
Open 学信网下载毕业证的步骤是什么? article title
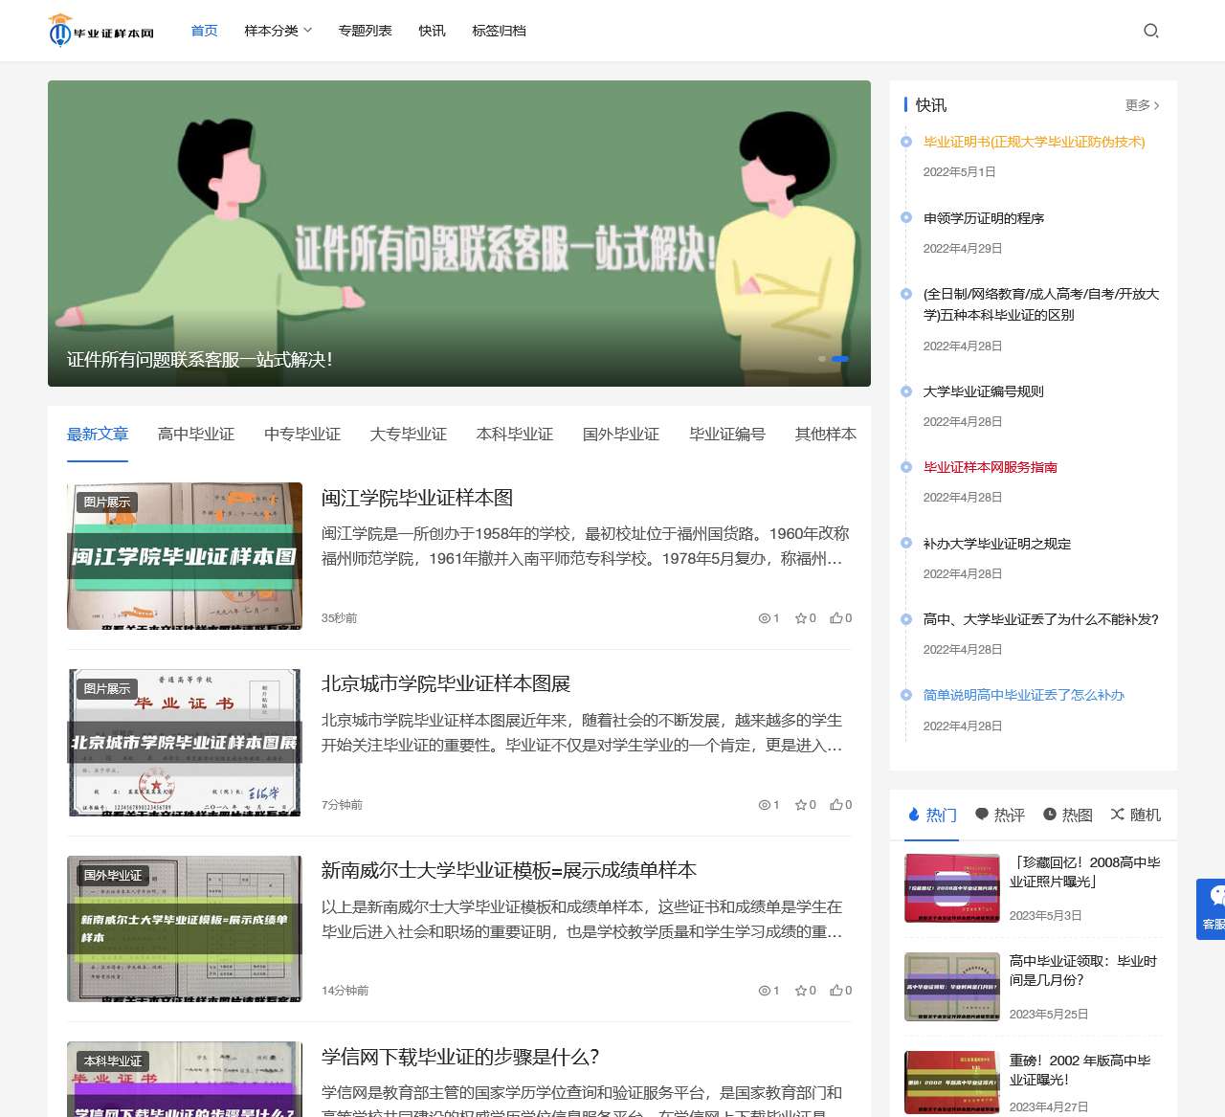460,1057
